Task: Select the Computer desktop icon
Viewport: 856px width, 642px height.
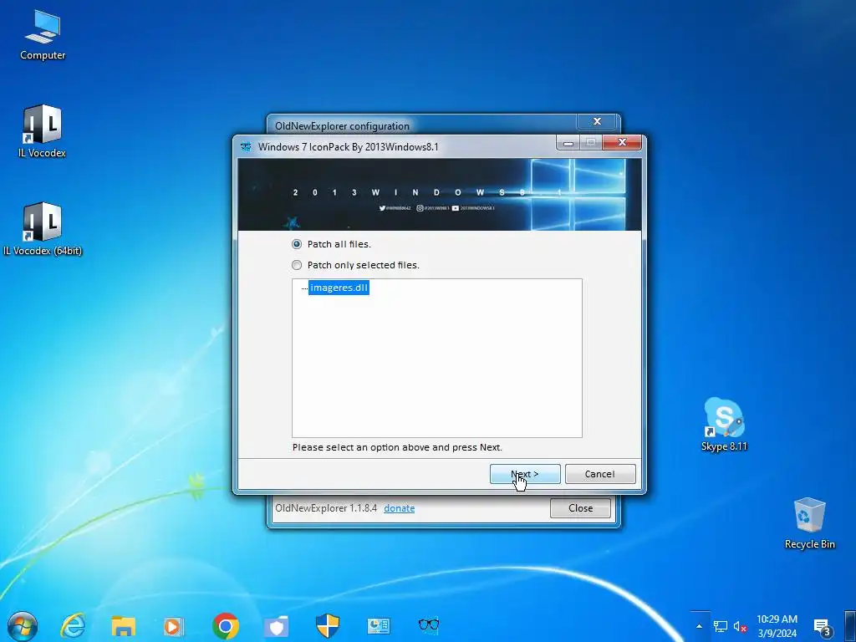Action: pos(43,35)
